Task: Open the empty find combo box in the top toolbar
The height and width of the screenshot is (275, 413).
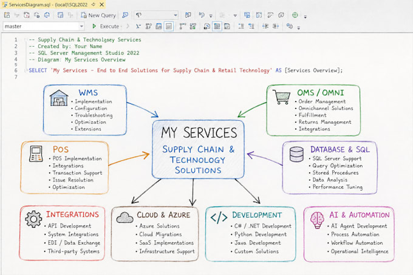Action: [x=156, y=15]
